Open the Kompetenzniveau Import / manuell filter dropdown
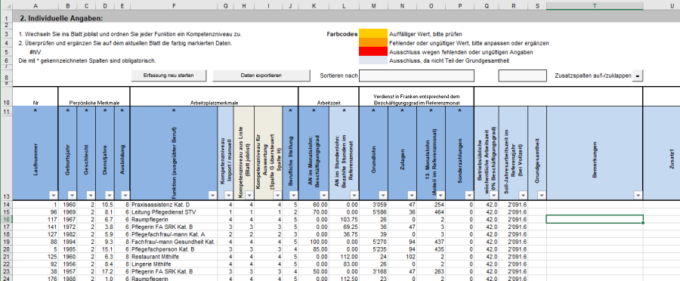Viewport: 680px width, 281px height. [x=228, y=195]
